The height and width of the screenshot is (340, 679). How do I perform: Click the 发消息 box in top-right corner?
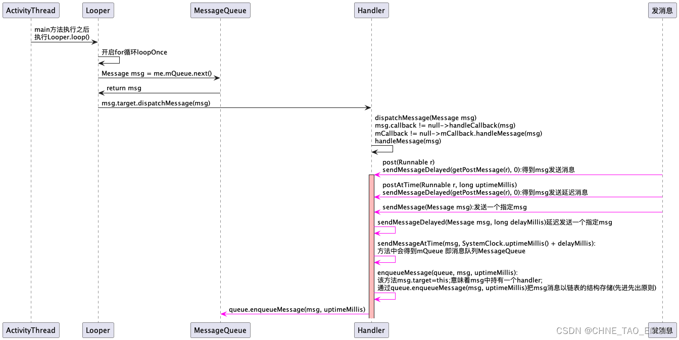coord(661,10)
